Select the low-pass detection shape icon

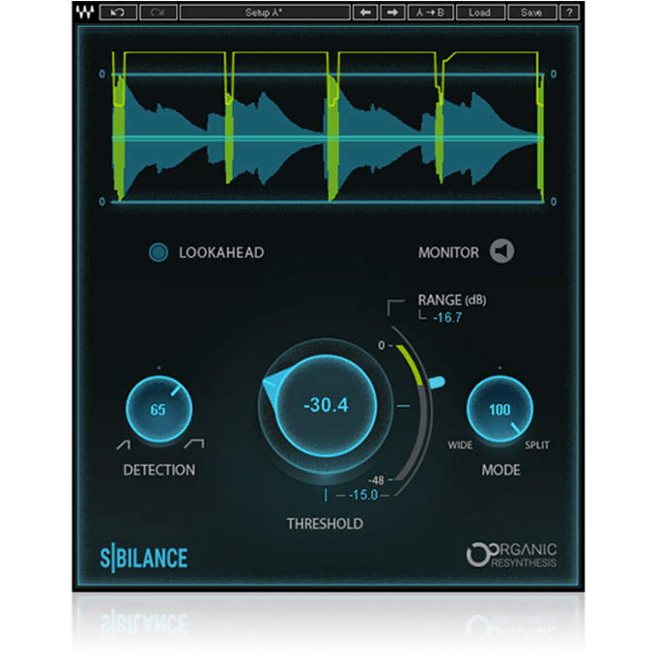(x=124, y=445)
